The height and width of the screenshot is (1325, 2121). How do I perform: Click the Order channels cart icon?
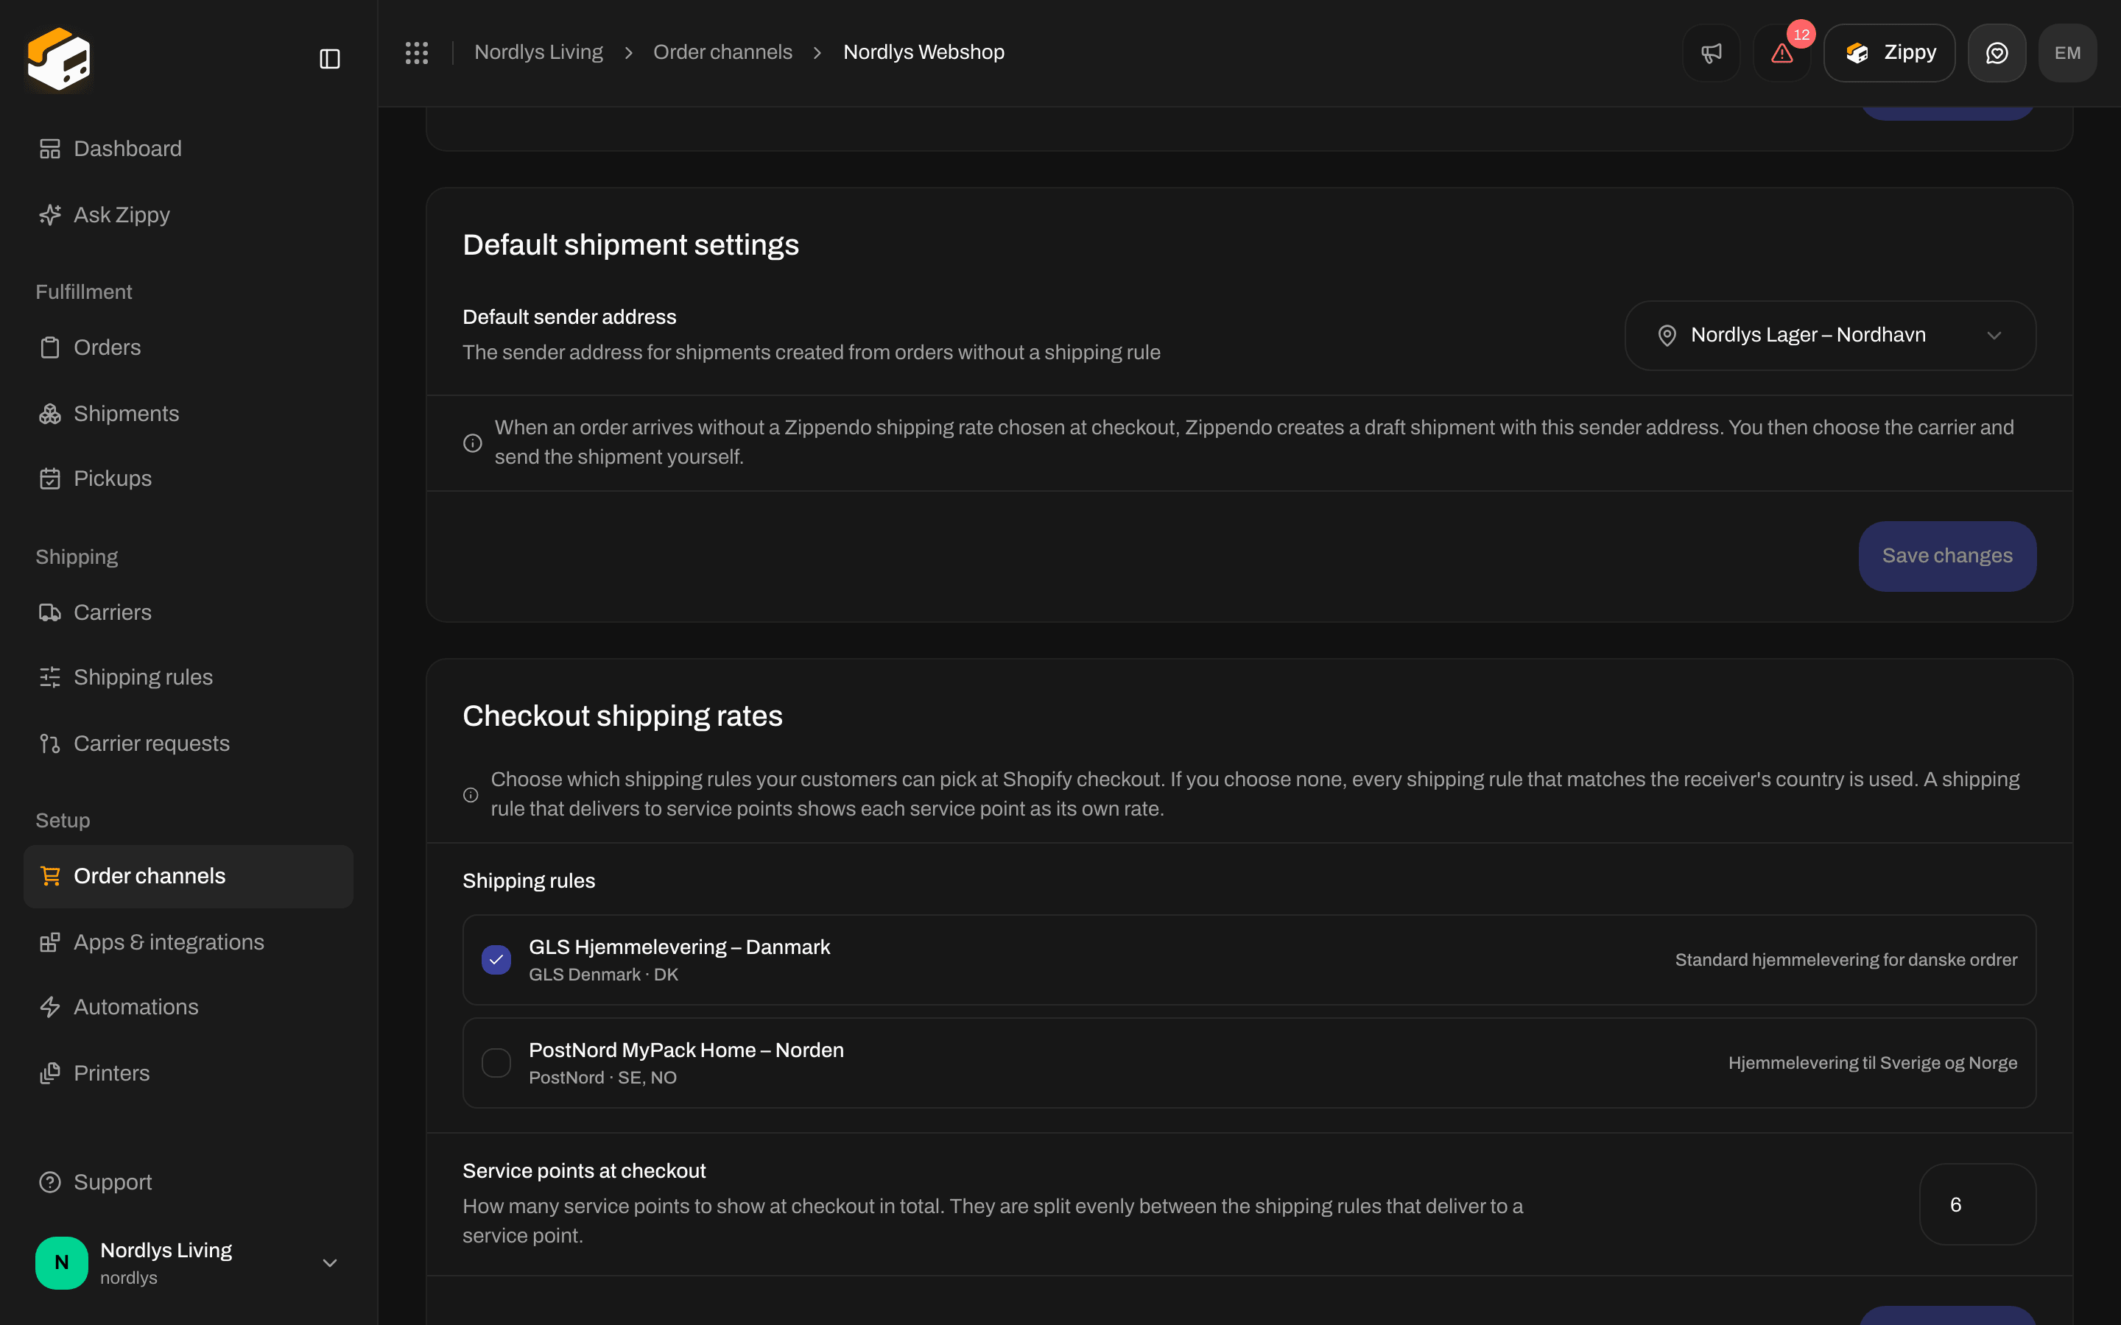point(50,876)
